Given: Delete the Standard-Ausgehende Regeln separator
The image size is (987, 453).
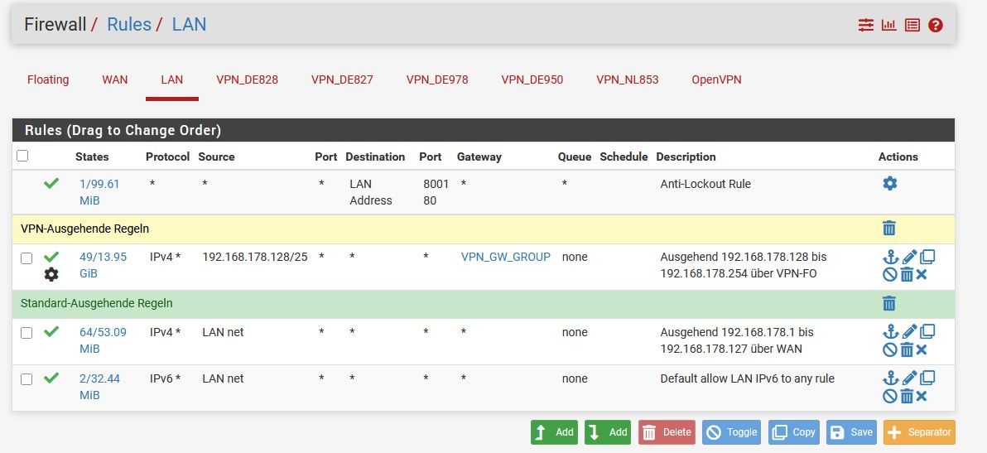Looking at the screenshot, I should click(888, 304).
